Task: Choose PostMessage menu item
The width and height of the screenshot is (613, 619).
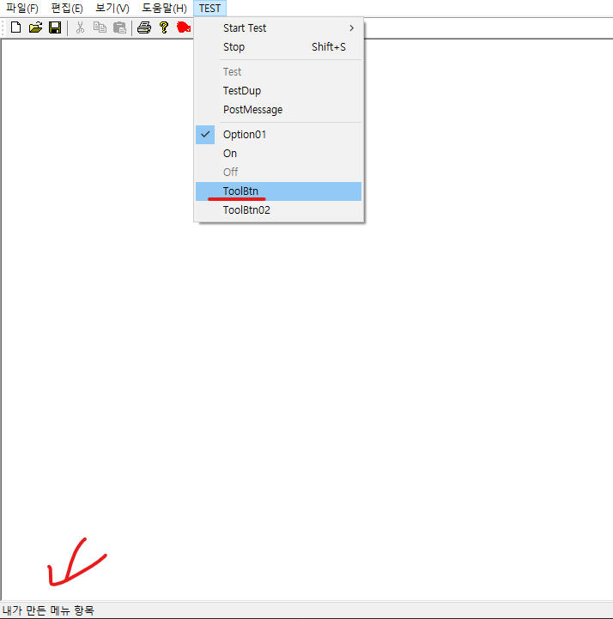Action: click(279, 110)
